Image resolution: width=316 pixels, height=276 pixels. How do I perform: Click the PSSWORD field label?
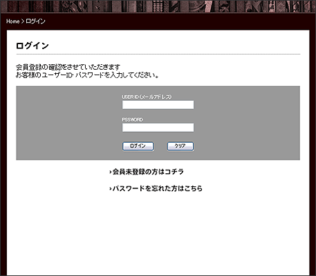coord(132,119)
